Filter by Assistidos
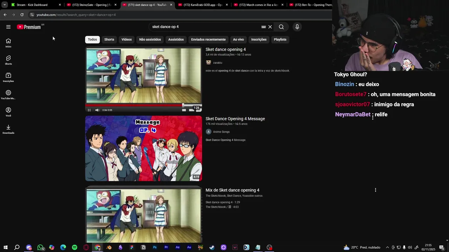This screenshot has width=449, height=252. pos(176,40)
